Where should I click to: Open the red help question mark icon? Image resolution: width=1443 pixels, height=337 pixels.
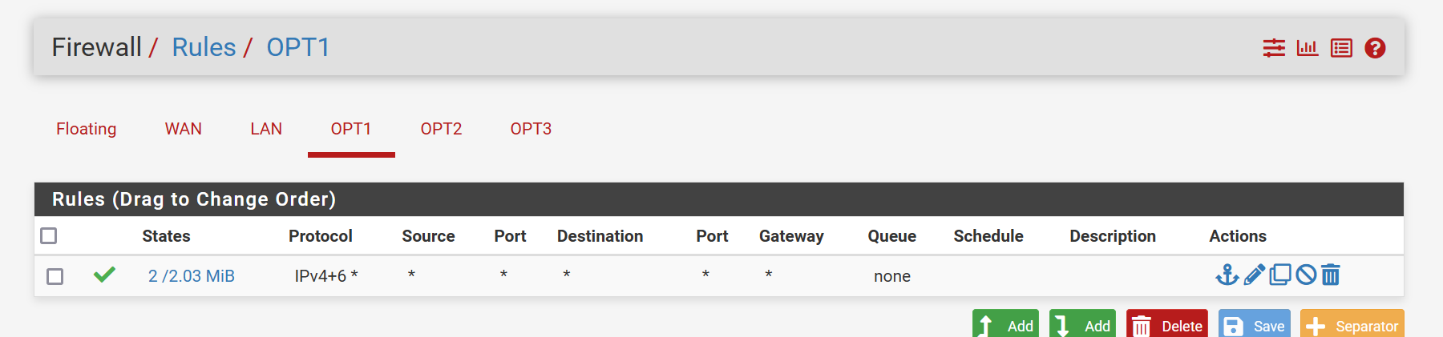1375,48
